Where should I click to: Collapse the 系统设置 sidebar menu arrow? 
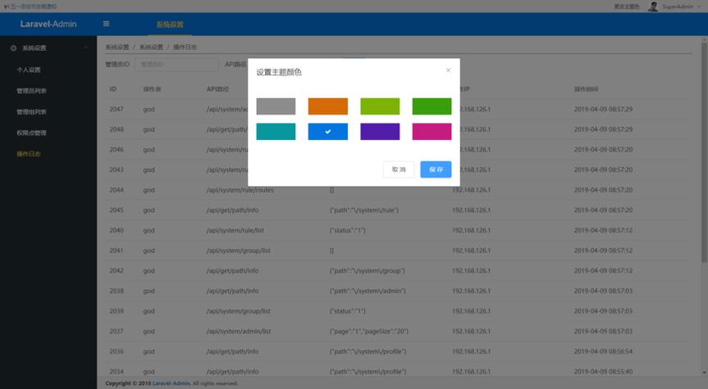coord(86,47)
